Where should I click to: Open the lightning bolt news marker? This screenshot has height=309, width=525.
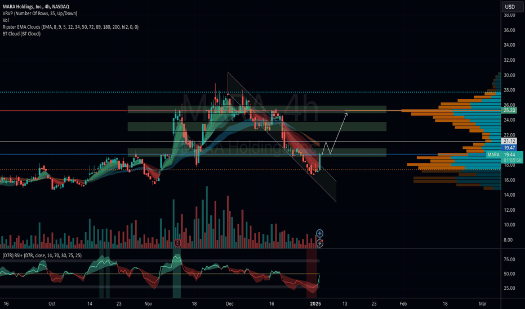coord(320,243)
